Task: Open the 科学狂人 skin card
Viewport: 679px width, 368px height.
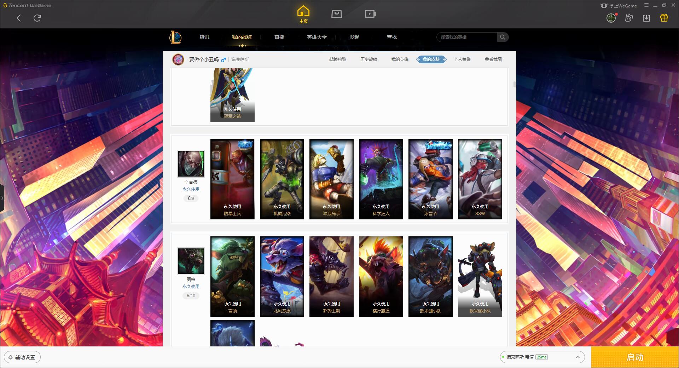Action: click(x=381, y=179)
